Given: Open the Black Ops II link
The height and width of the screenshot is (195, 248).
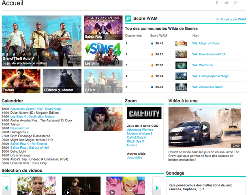Looking at the screenshot, I should [135, 141].
